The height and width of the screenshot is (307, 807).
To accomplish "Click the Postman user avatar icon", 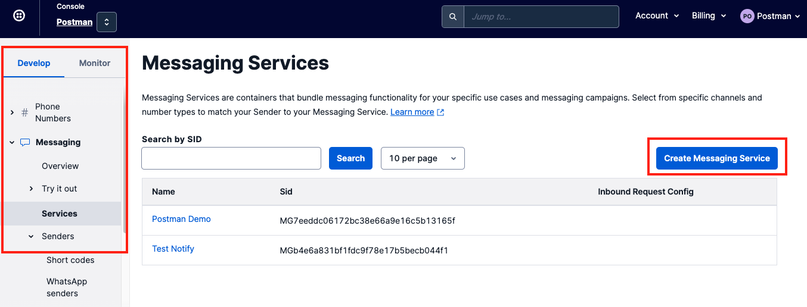I will 747,16.
